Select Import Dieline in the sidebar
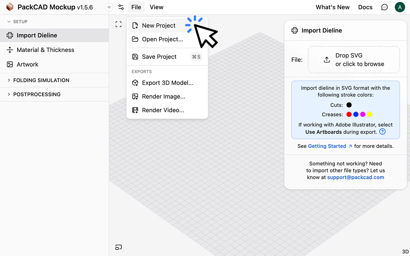410x256 pixels. coord(54,35)
